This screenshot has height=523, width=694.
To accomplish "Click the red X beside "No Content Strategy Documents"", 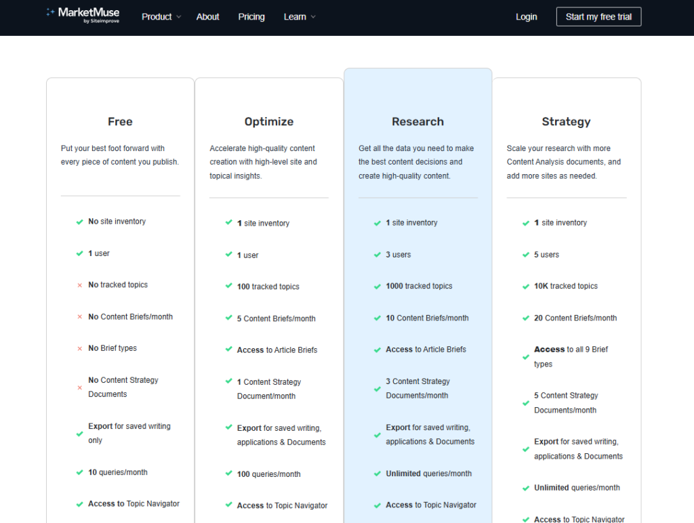I will 79,388.
